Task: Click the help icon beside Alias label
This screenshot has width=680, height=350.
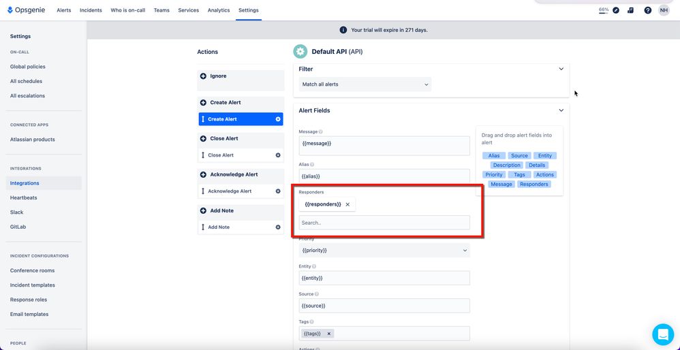Action: pyautogui.click(x=312, y=165)
